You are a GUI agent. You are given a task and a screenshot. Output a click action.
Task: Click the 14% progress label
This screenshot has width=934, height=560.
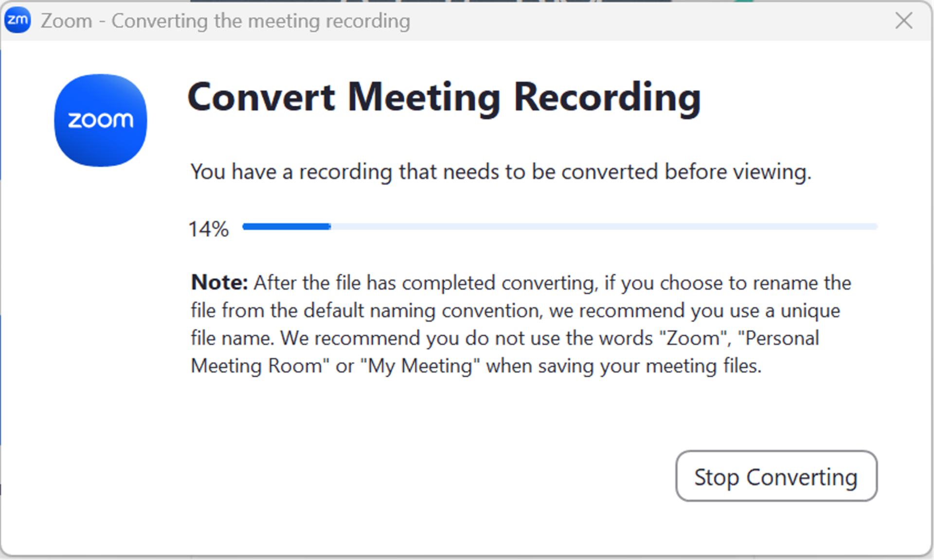coord(209,229)
